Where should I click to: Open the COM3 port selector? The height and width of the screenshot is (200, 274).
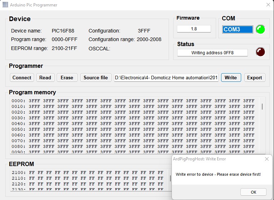(238, 29)
